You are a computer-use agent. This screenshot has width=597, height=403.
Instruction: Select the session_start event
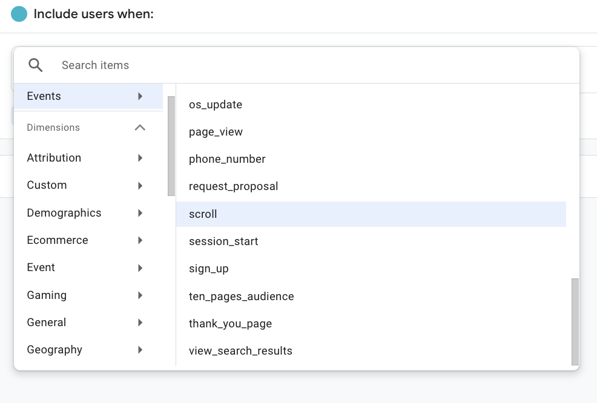coord(371,241)
